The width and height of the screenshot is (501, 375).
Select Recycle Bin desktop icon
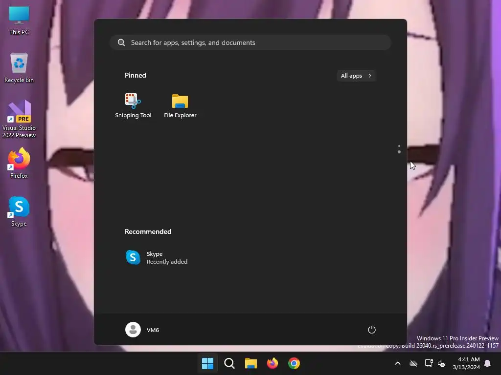coord(19,68)
